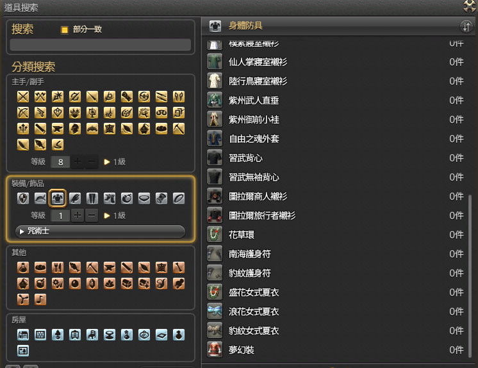Select the fishing hook tackle category
The height and width of the screenshot is (368, 478).
pyautogui.click(x=58, y=145)
